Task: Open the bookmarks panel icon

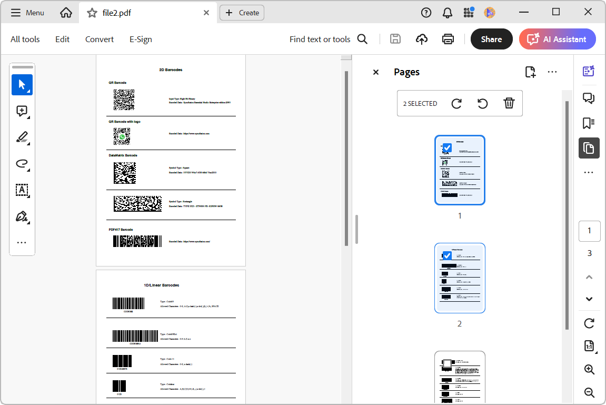Action: click(589, 123)
